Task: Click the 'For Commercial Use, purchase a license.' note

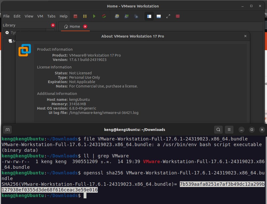Action: [x=103, y=86]
